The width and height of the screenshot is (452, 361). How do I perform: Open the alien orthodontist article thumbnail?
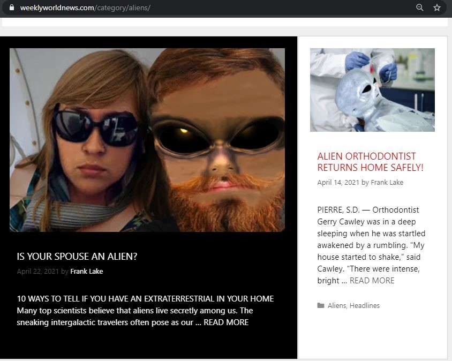(x=372, y=90)
